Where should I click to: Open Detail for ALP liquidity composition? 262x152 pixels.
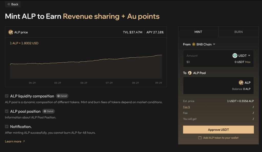click(62, 96)
